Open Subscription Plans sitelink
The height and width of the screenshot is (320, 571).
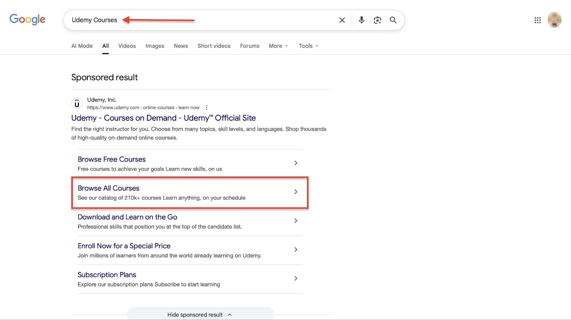107,274
